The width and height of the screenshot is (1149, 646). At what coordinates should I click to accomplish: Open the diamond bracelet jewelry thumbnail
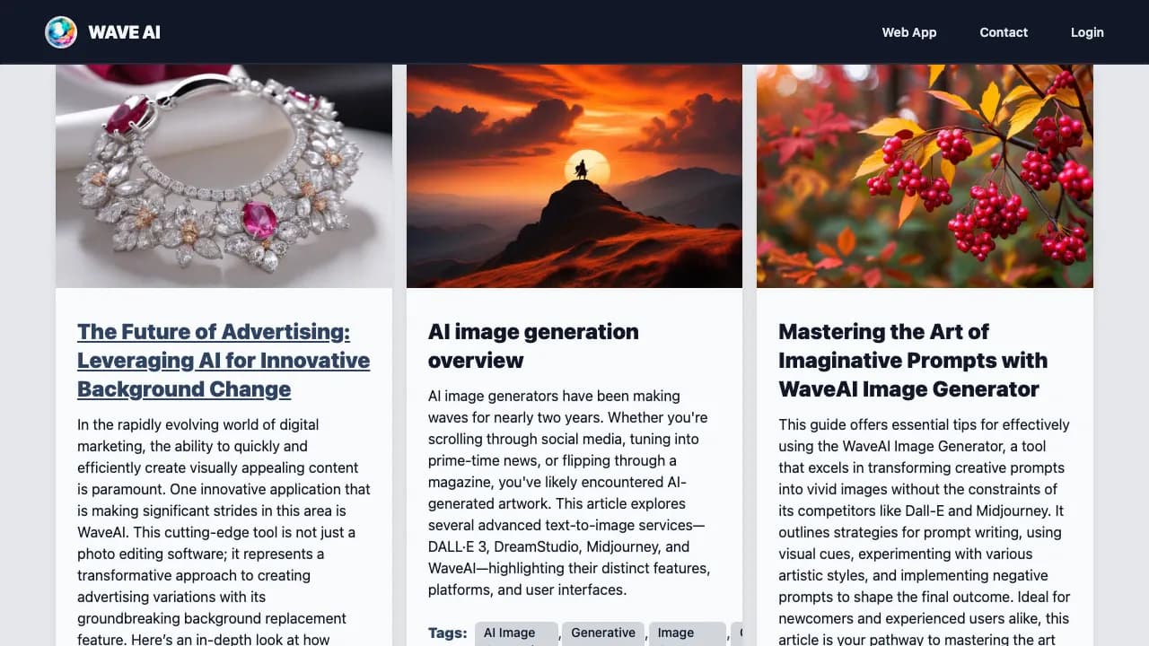tap(224, 176)
